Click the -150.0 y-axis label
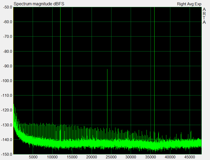Image resolution: width=210 pixels, height=160 pixels. (6, 154)
